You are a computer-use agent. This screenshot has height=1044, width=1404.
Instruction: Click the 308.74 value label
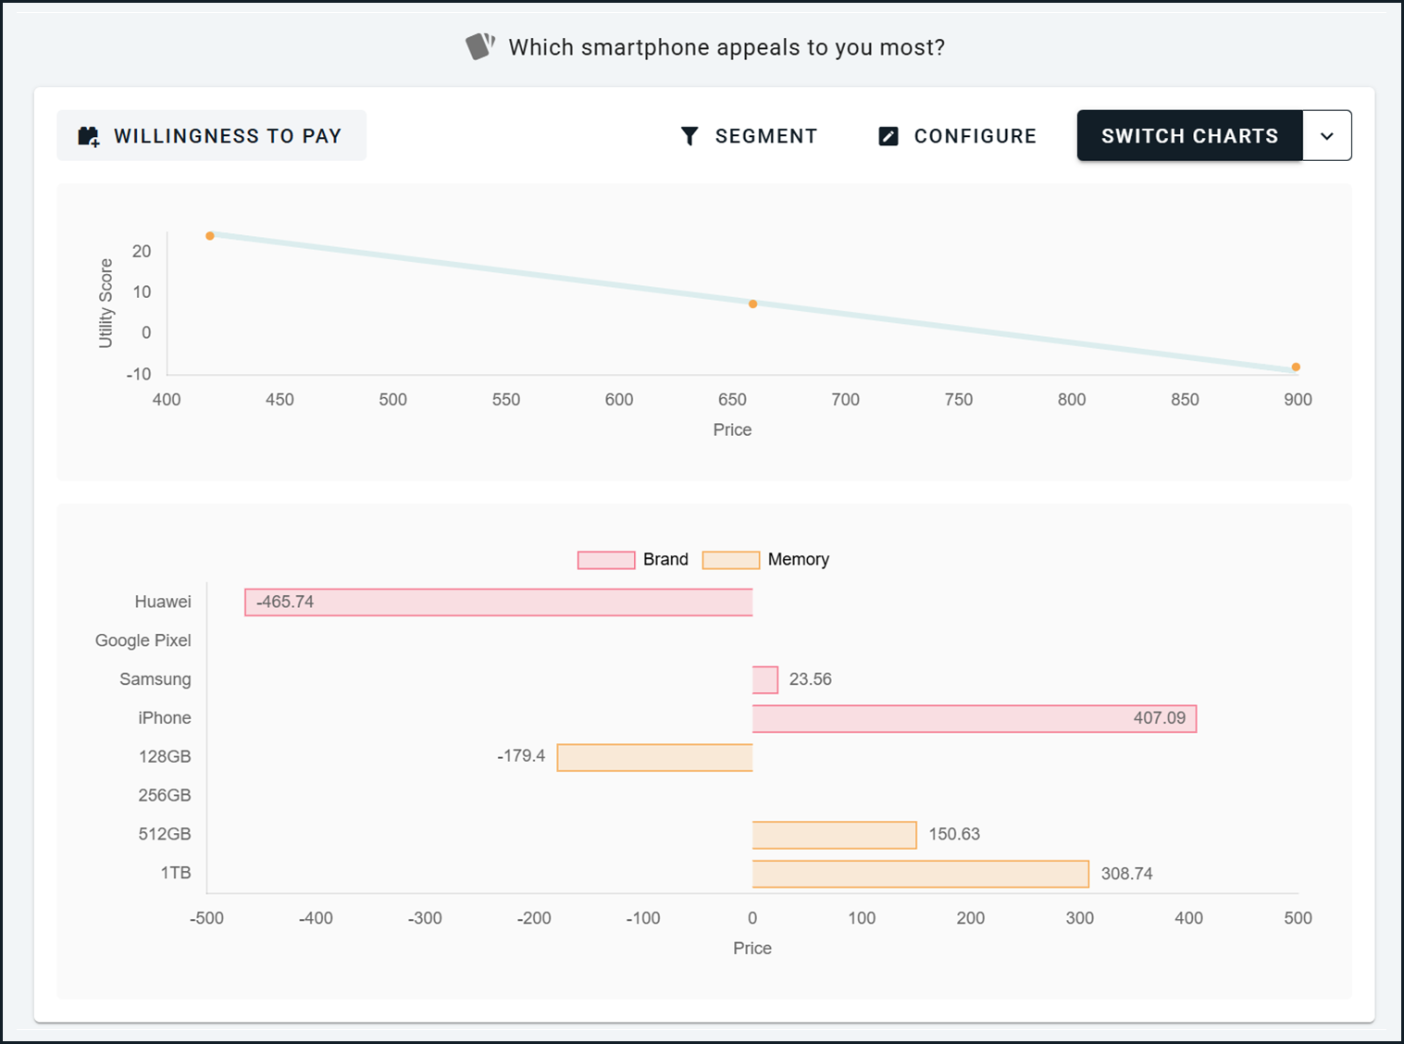(1127, 874)
